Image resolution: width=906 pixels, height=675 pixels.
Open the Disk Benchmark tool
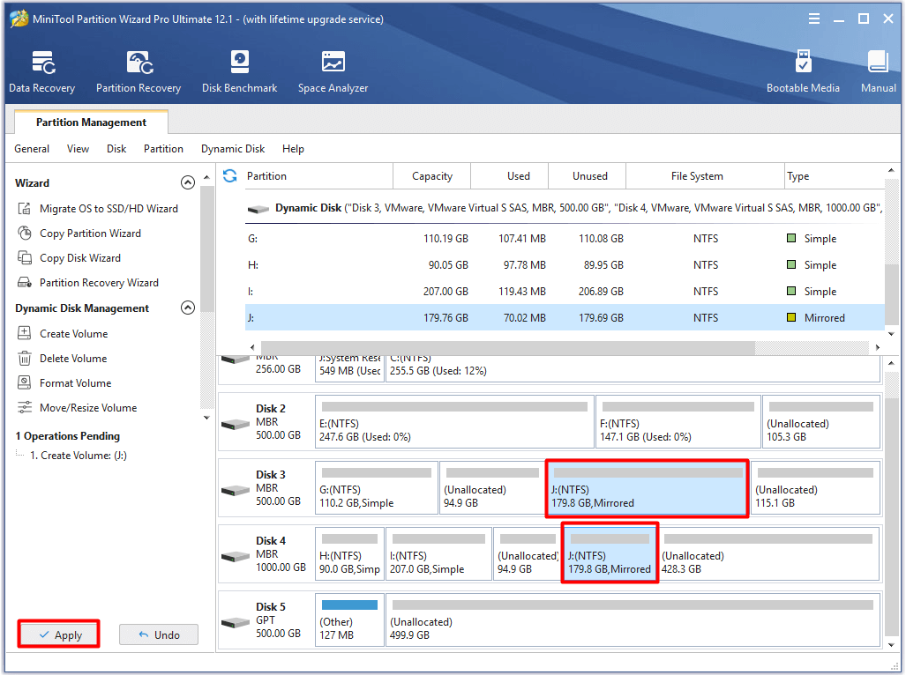240,71
